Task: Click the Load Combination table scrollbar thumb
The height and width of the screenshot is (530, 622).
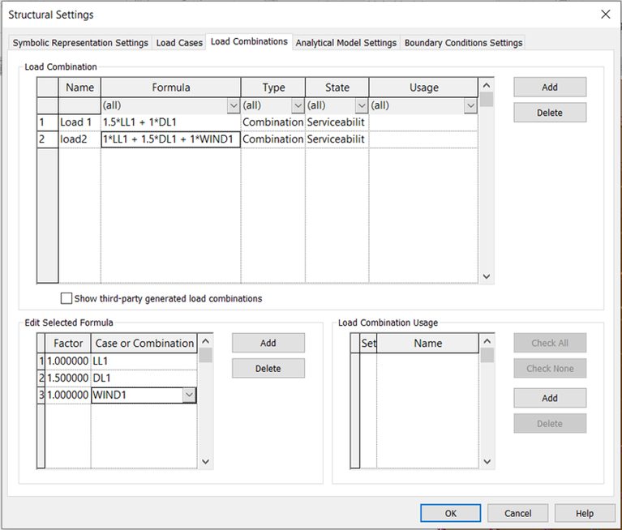Action: click(x=487, y=100)
